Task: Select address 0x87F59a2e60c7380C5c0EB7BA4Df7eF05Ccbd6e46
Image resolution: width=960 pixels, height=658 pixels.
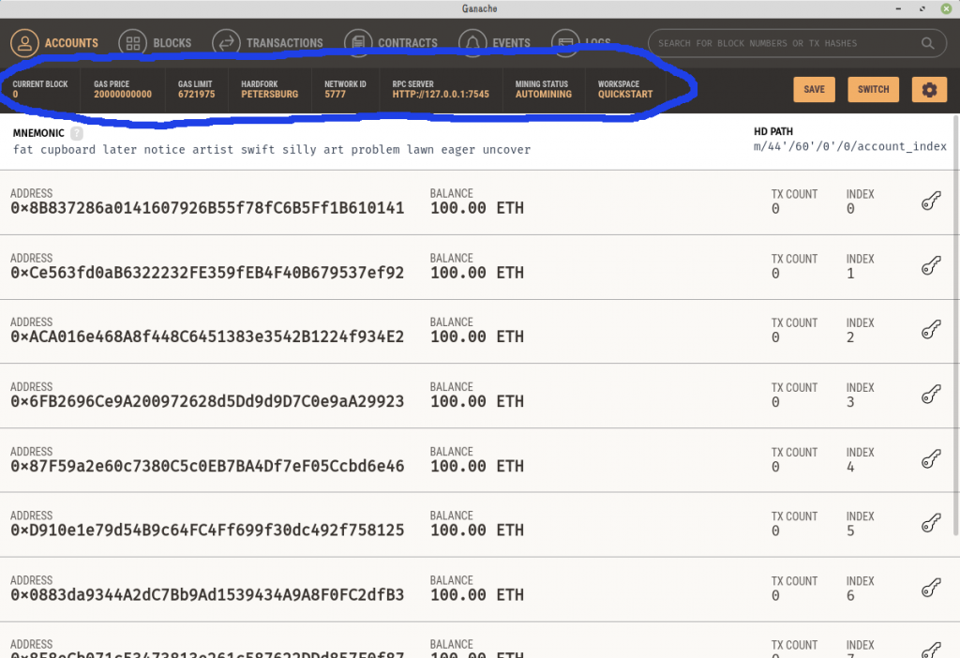Action: tap(207, 467)
